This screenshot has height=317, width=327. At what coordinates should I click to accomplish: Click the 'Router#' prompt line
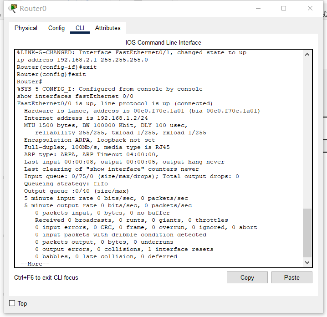pyautogui.click(x=30, y=82)
